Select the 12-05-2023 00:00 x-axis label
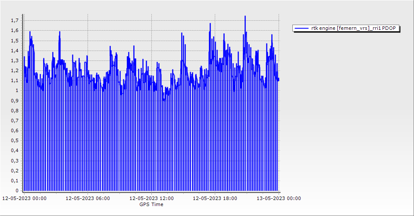The image size is (414, 216). pyautogui.click(x=25, y=199)
